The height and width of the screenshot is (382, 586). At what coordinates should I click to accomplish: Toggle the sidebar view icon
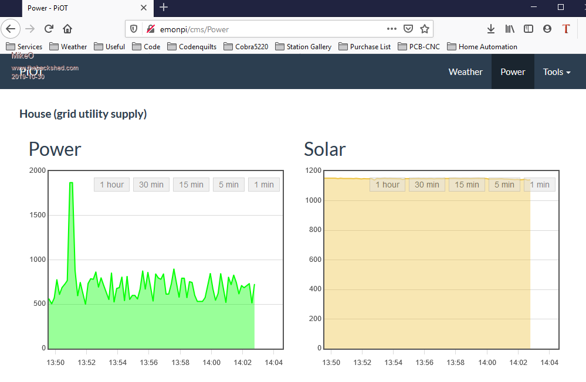(529, 29)
